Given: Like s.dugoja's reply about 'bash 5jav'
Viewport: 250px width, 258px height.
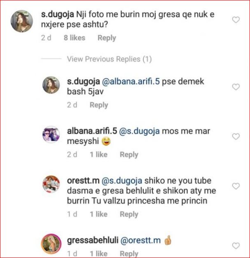Looking at the screenshot, I should tap(236, 87).
